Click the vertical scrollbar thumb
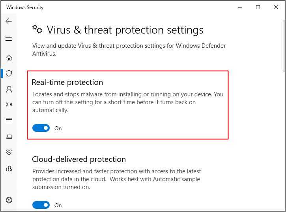This screenshot has width=286, height=212. click(284, 46)
